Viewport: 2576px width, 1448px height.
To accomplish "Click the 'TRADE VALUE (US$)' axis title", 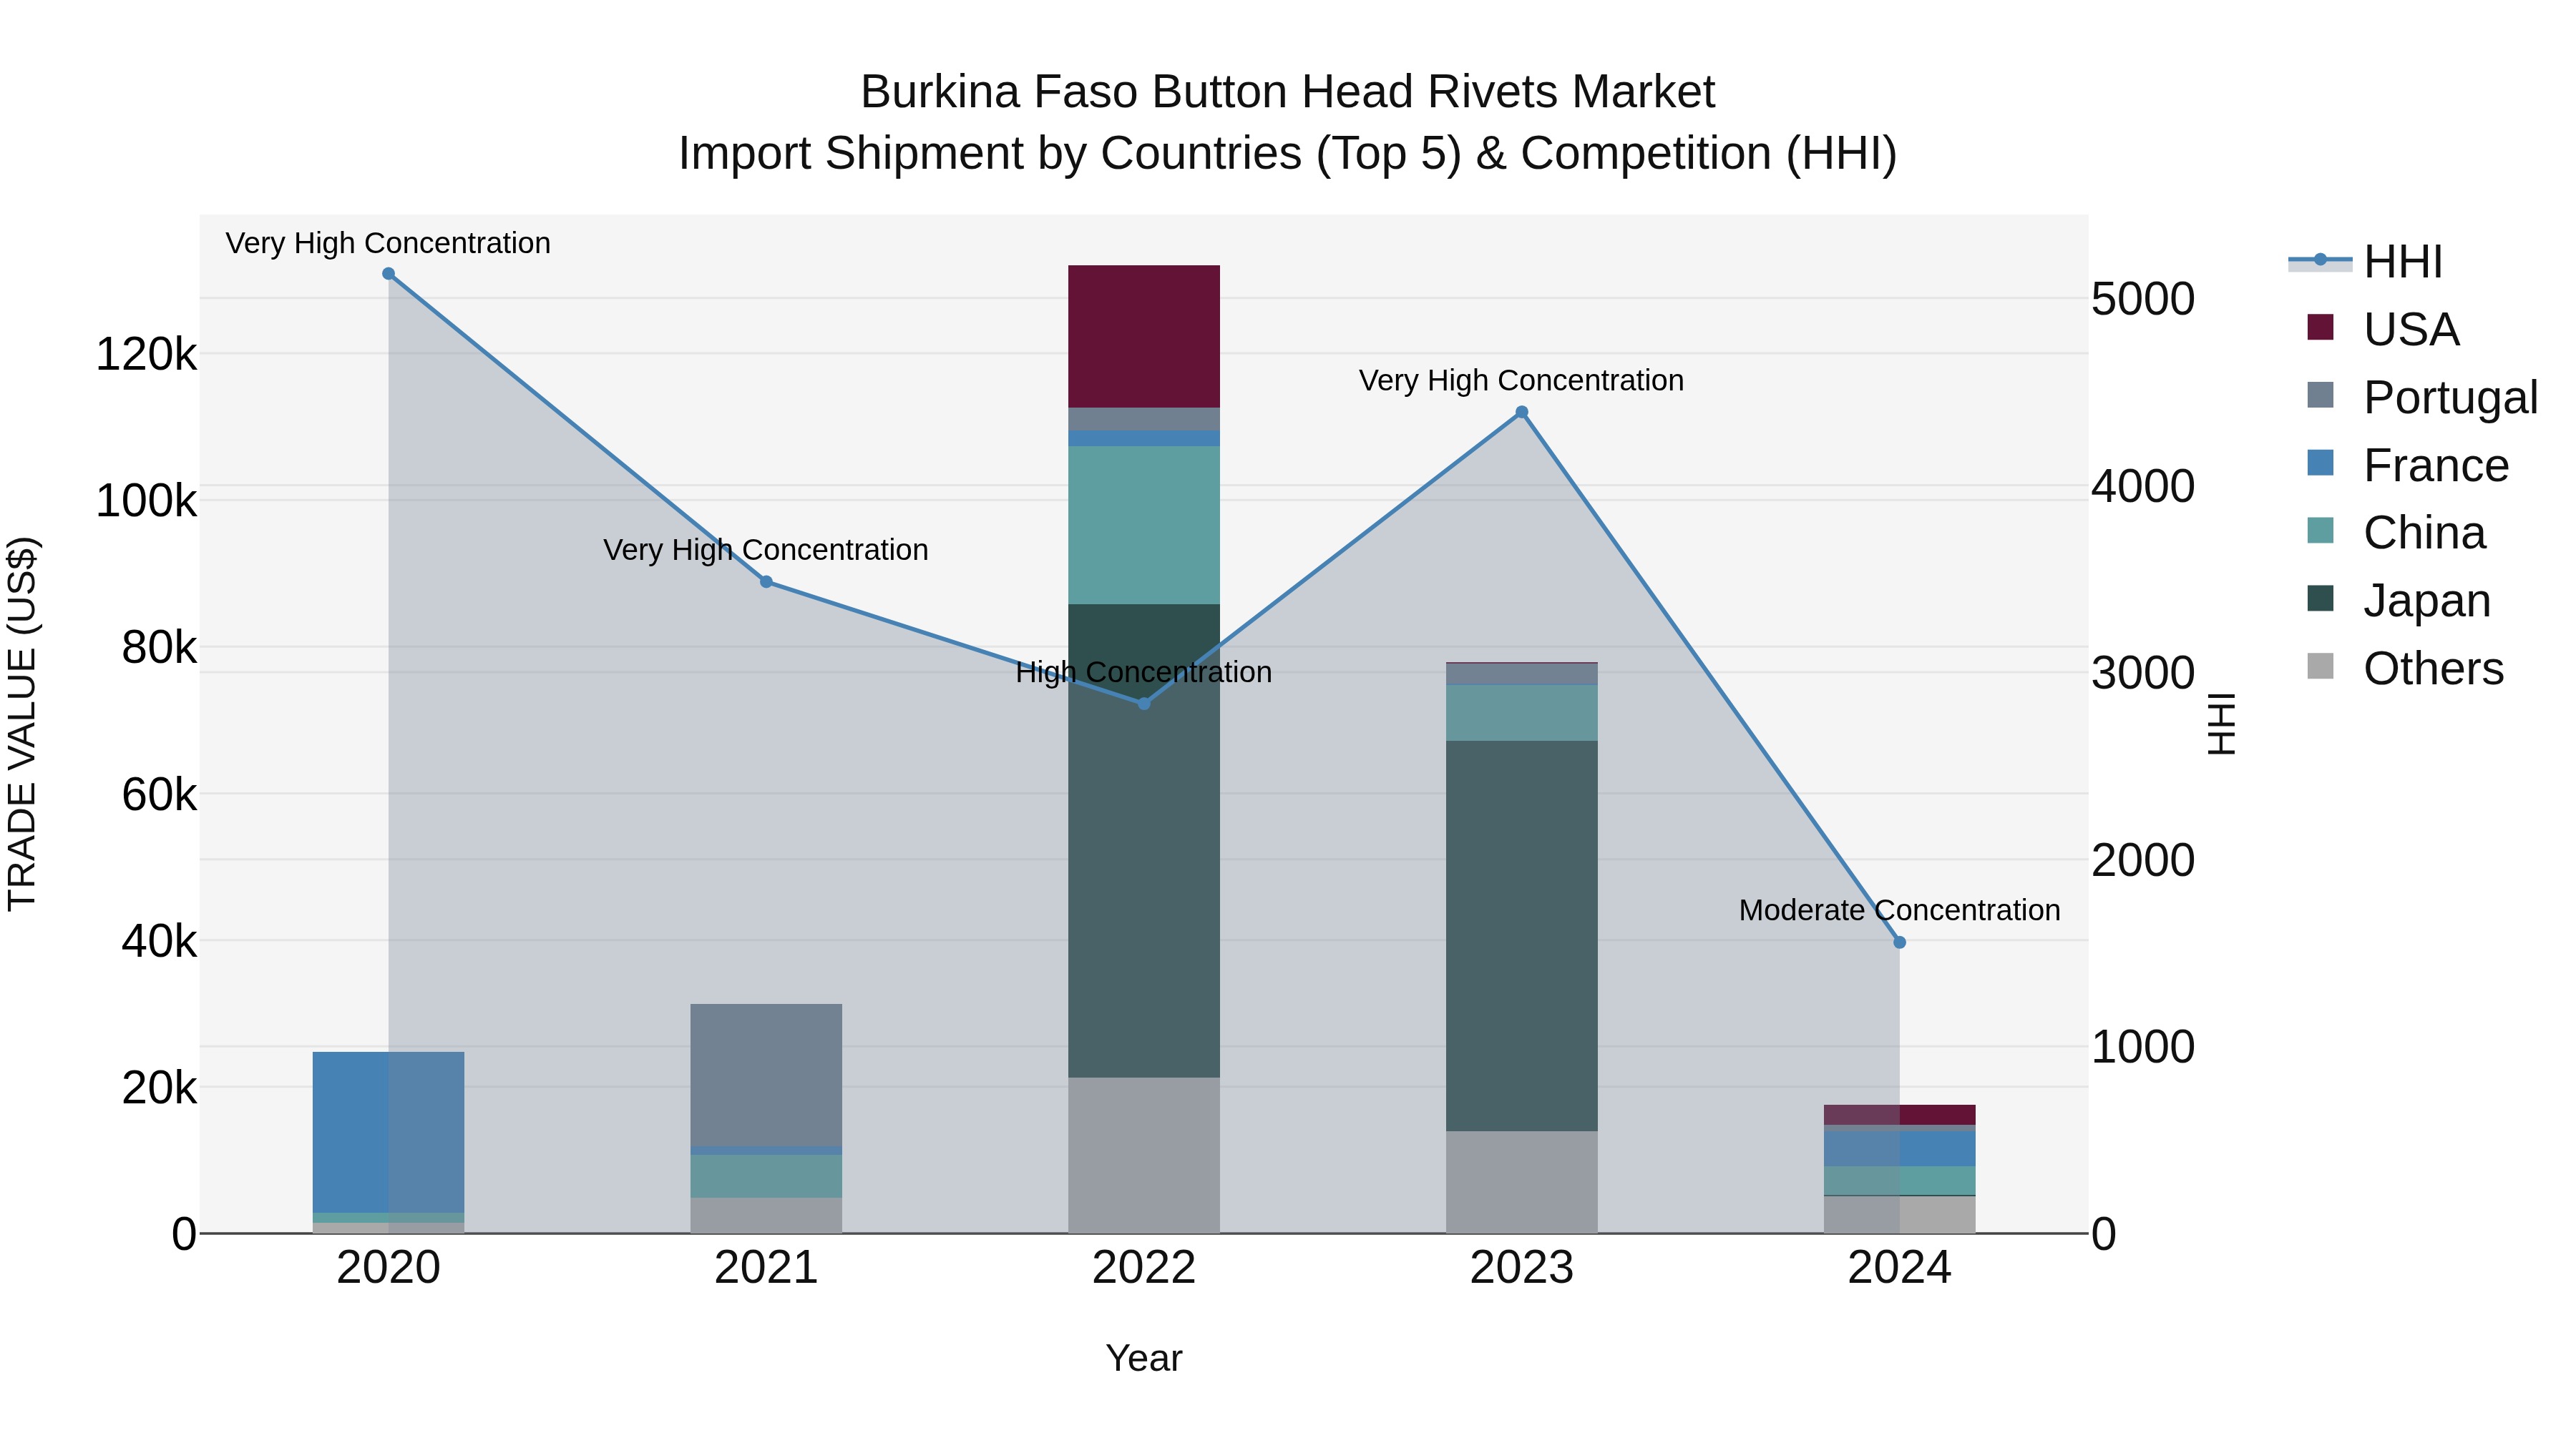I will (x=22, y=724).
